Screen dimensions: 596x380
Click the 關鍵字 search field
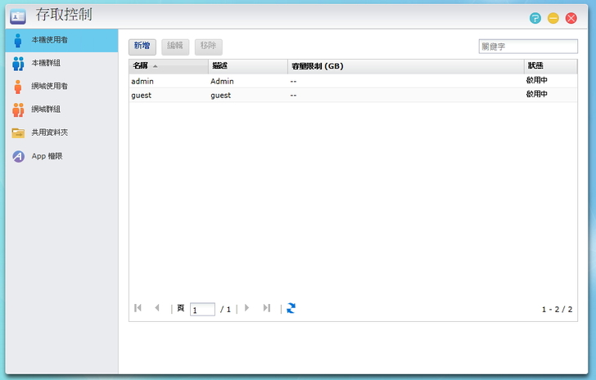coord(527,47)
